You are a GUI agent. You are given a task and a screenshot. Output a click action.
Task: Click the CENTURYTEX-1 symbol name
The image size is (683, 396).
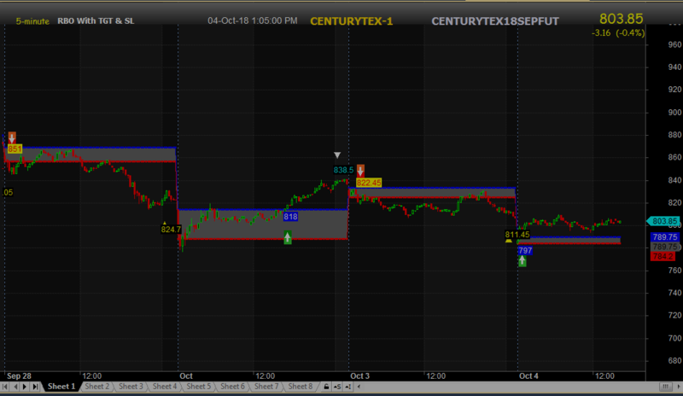coord(352,21)
